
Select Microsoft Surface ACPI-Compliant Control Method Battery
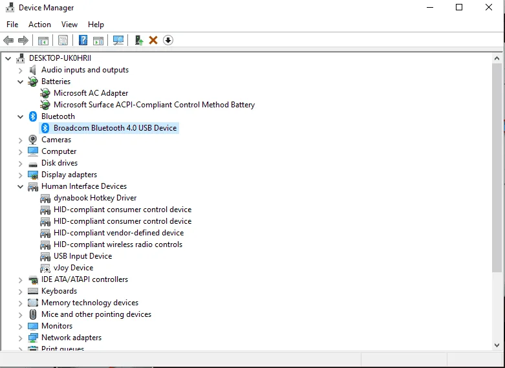[155, 105]
